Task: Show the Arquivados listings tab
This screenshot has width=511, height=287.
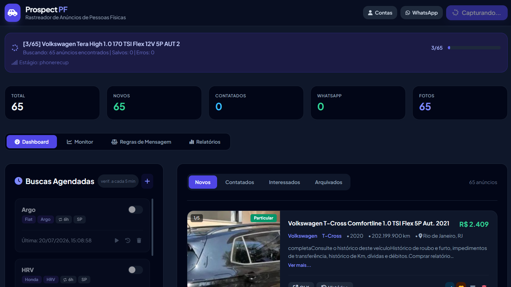Action: coord(329,182)
